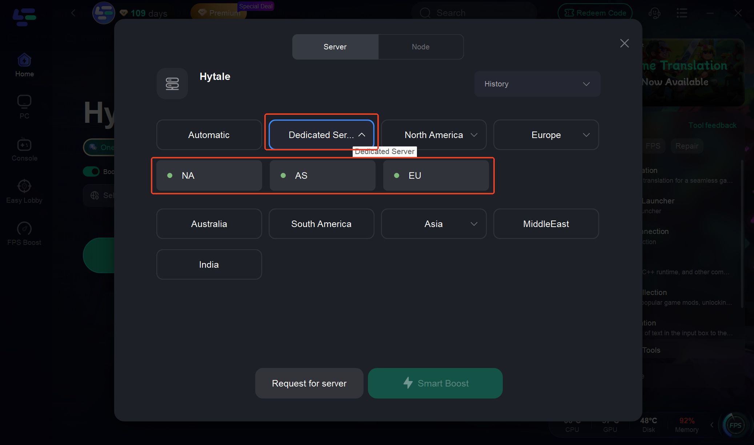The width and height of the screenshot is (754, 445).
Task: Open the boost list icon in the title bar
Action: 682,13
